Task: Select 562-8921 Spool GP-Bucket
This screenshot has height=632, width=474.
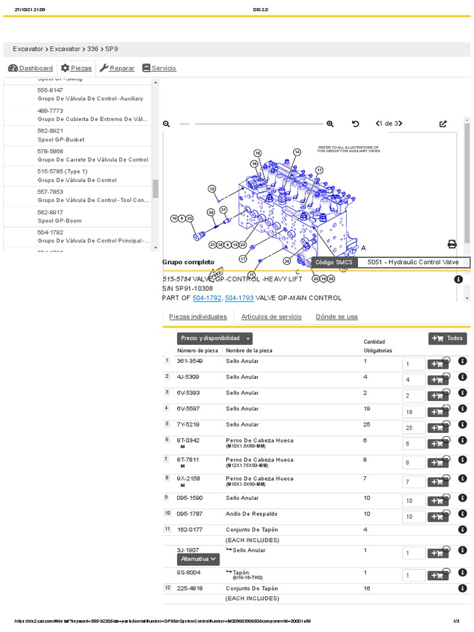Action: [x=77, y=135]
